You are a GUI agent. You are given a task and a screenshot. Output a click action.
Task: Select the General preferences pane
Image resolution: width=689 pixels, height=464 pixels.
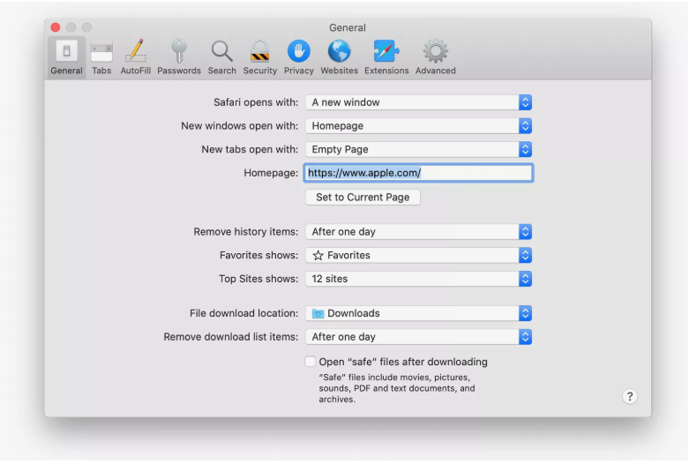[66, 57]
